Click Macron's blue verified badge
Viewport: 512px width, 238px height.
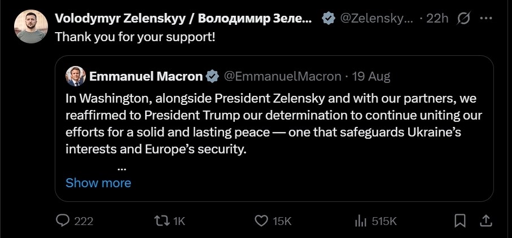click(x=212, y=76)
